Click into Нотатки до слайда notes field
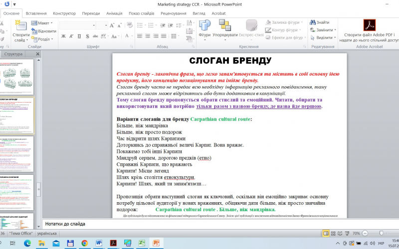This screenshot has height=249, width=399. pyautogui.click(x=220, y=224)
